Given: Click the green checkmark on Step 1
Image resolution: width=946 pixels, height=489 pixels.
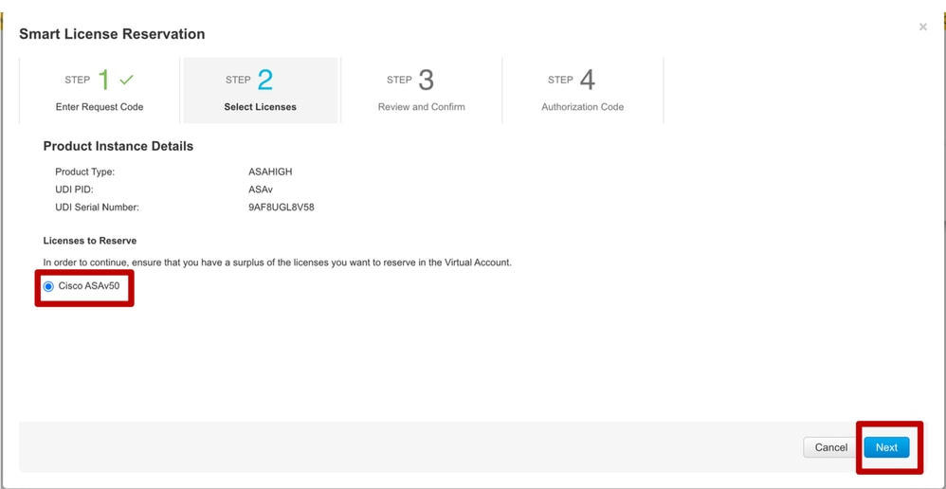Looking at the screenshot, I should [126, 80].
